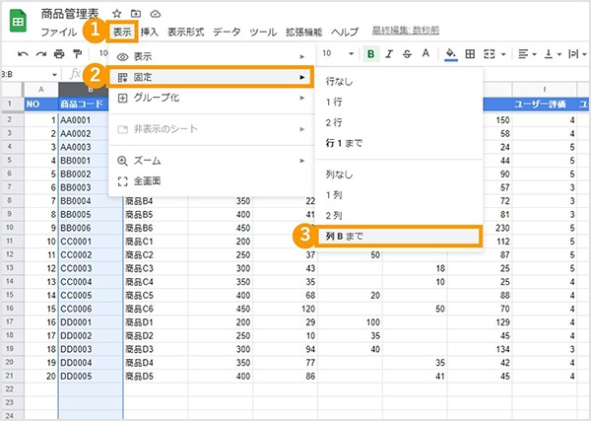
Task: Open the データ menu
Action: 227,33
